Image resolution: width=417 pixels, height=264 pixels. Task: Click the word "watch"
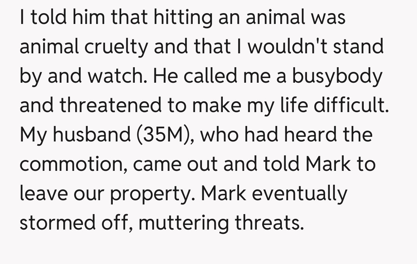click(x=117, y=76)
